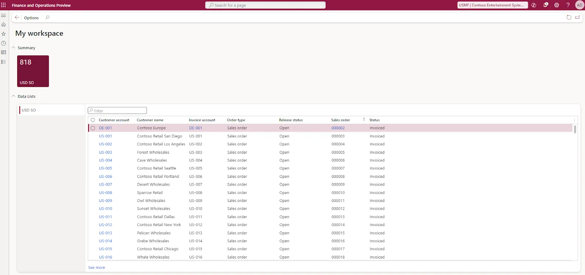Open customer account link US-016

[x=106, y=257]
